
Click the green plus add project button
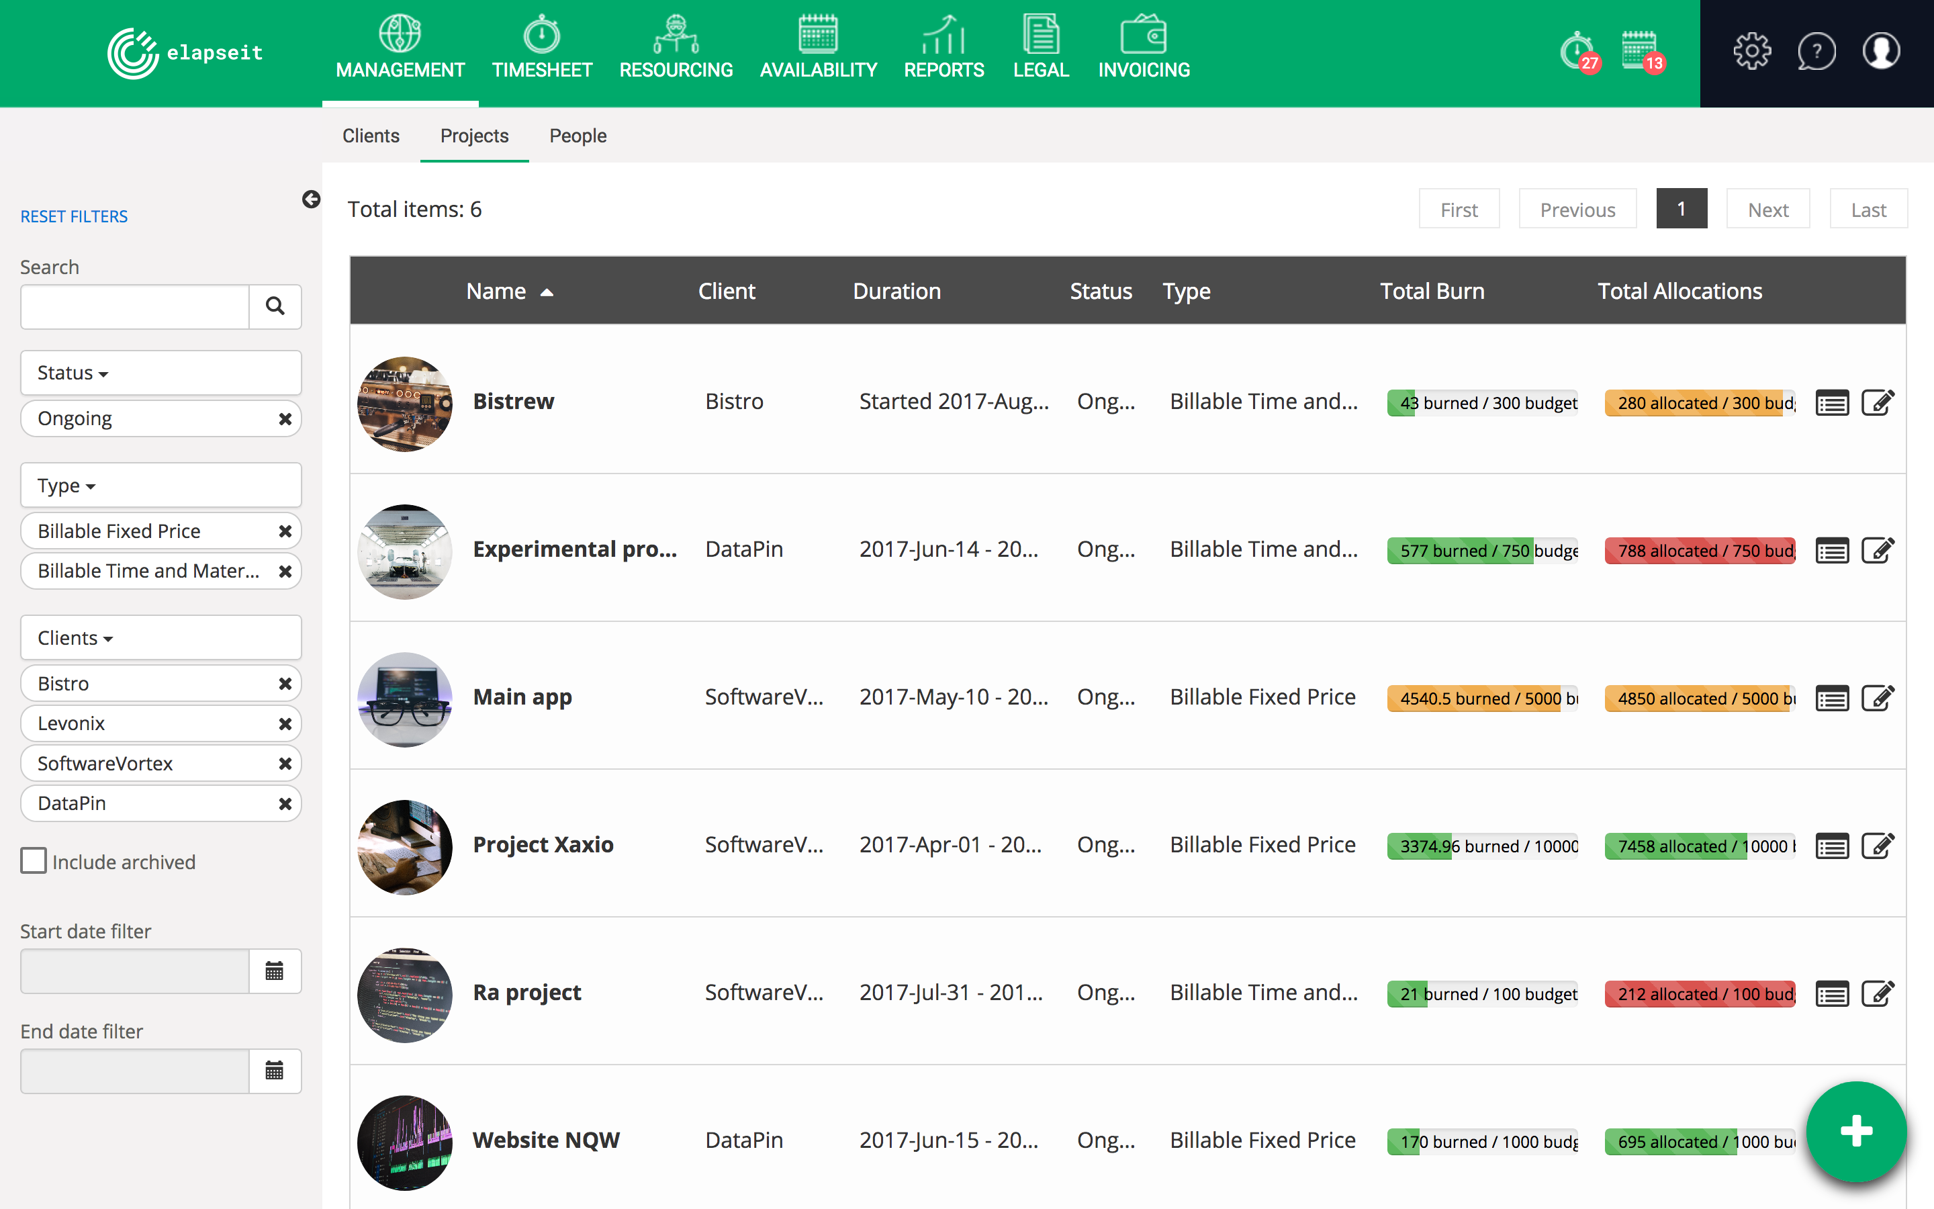pos(1855,1130)
